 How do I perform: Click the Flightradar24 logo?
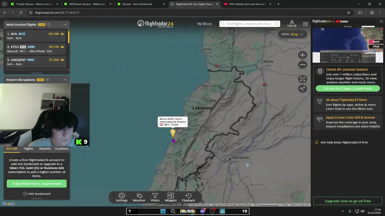(155, 24)
